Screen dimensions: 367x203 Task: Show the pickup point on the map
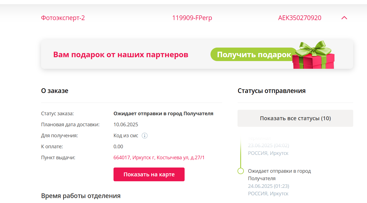[x=149, y=174]
